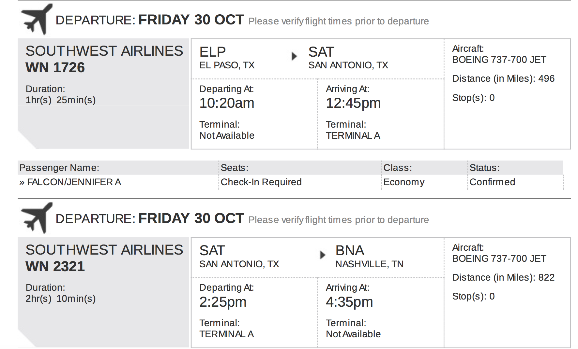This screenshot has width=578, height=349.
Task: Click the 4:35pm arrival time
Action: (349, 302)
